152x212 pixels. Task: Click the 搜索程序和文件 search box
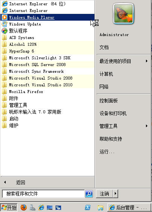point(43,194)
